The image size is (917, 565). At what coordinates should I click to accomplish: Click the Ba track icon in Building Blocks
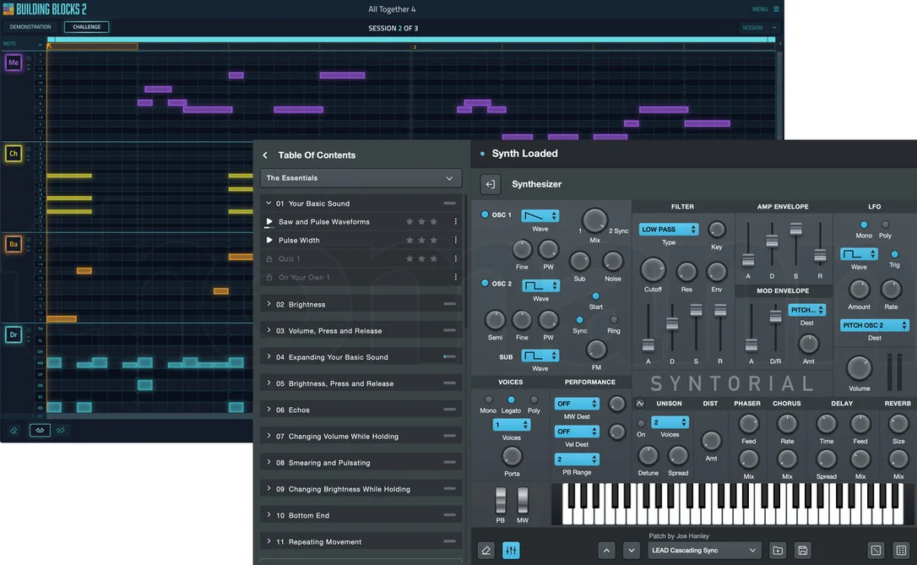click(14, 244)
